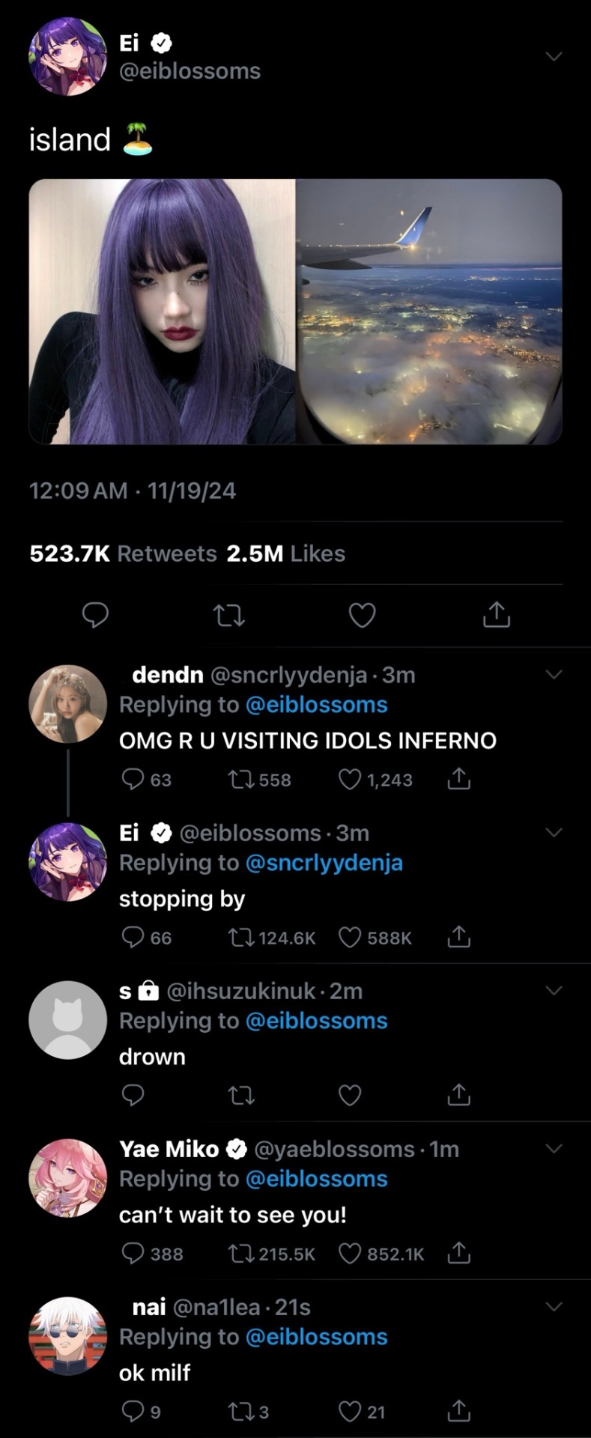
Task: Open chevron menu on Yae Miko's reply
Action: (x=554, y=1149)
